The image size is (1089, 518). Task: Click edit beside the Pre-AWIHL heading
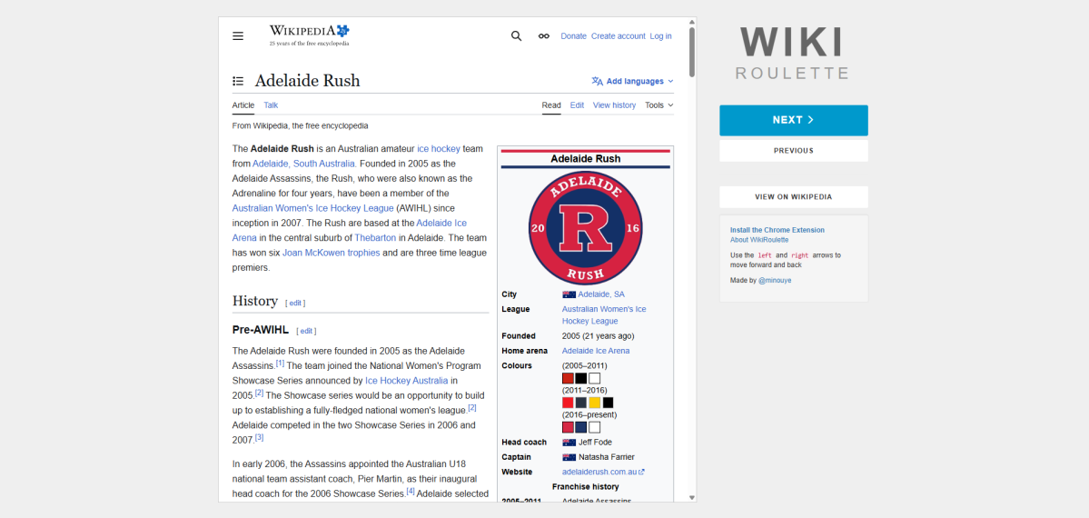(306, 331)
